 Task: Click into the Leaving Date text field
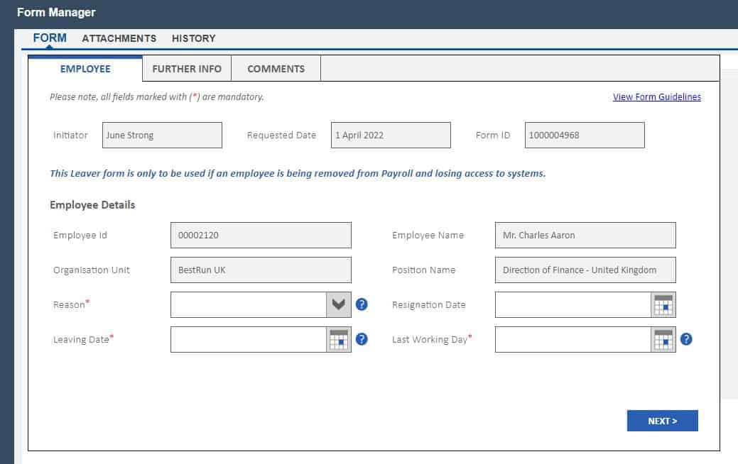pyautogui.click(x=249, y=339)
